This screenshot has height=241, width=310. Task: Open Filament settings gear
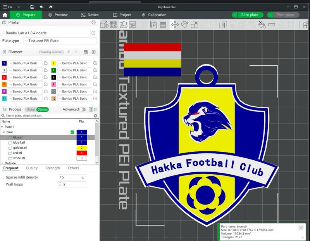tap(93, 52)
